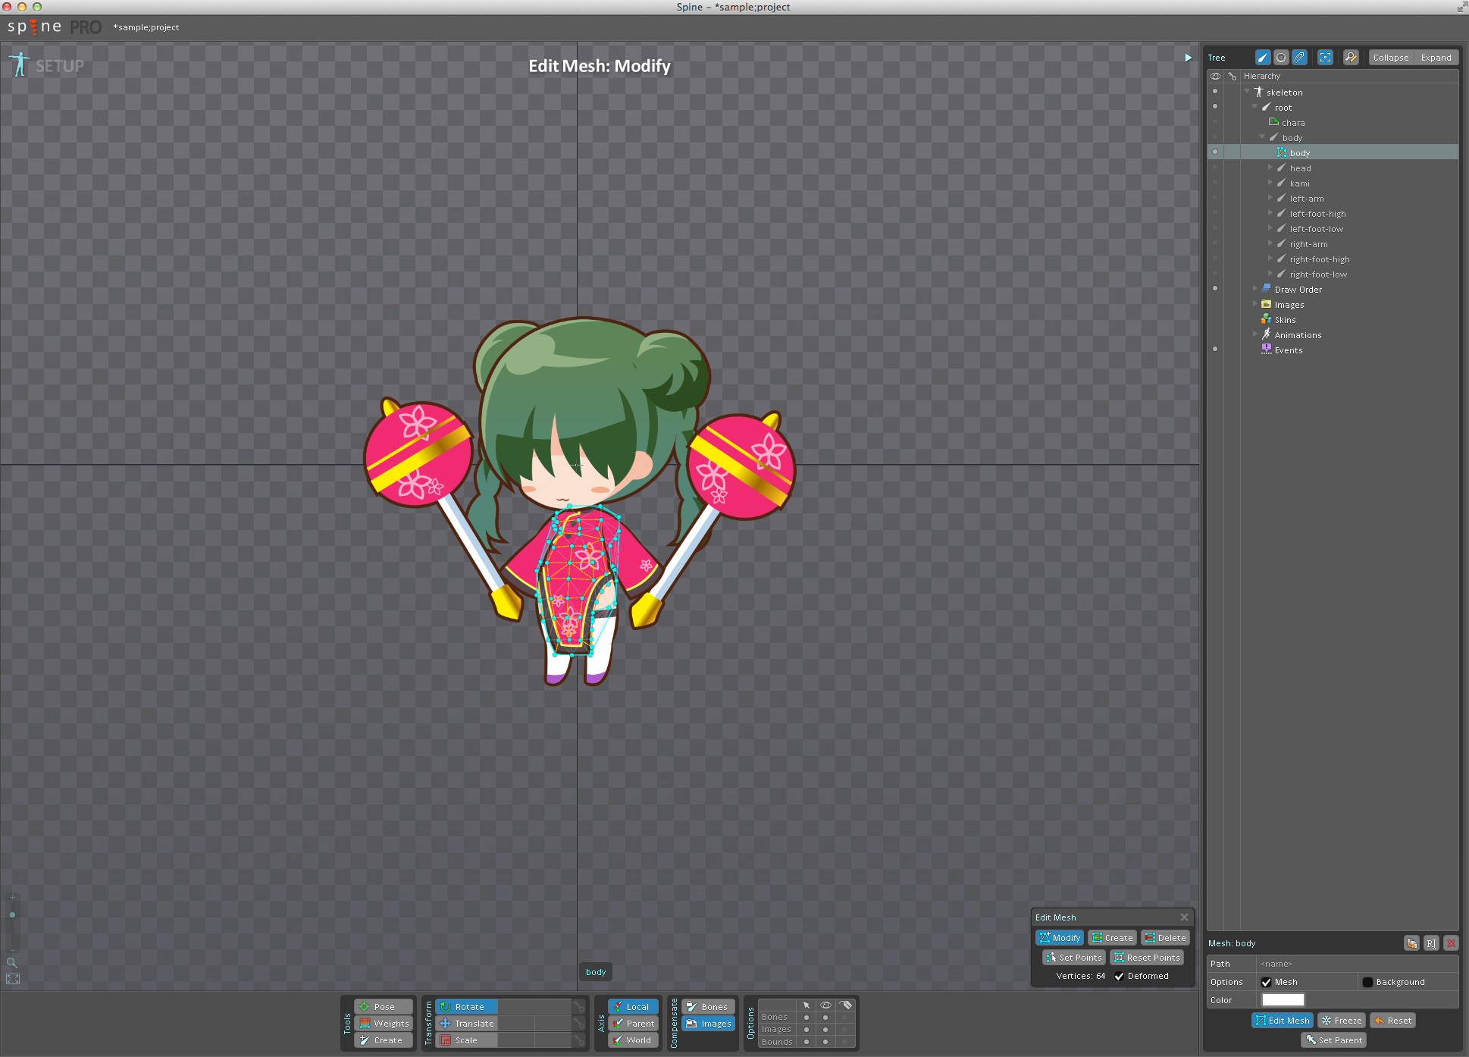Toggle slots filter ring icon in Tree
The width and height of the screenshot is (1469, 1057).
click(1281, 58)
